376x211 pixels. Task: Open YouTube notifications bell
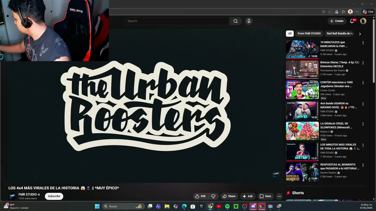tap(352, 21)
